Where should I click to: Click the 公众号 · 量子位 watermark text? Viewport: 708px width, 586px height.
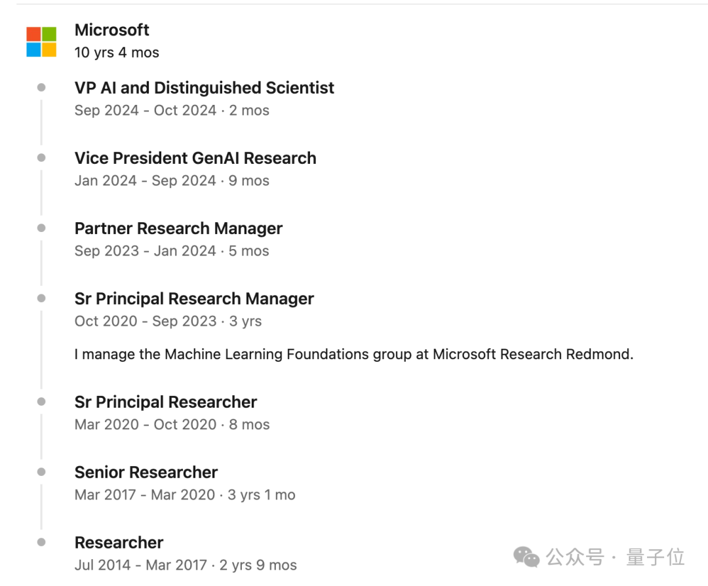615,557
